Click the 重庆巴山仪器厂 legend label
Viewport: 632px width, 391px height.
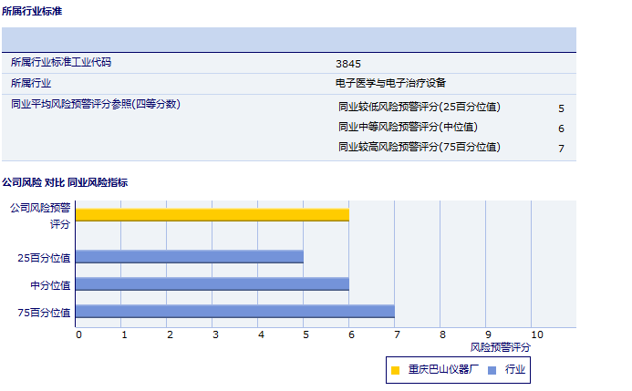[442, 370]
